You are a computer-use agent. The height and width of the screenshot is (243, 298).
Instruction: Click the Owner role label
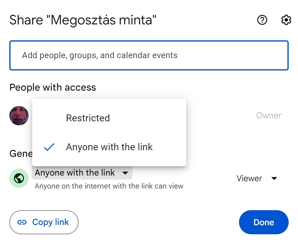(269, 116)
